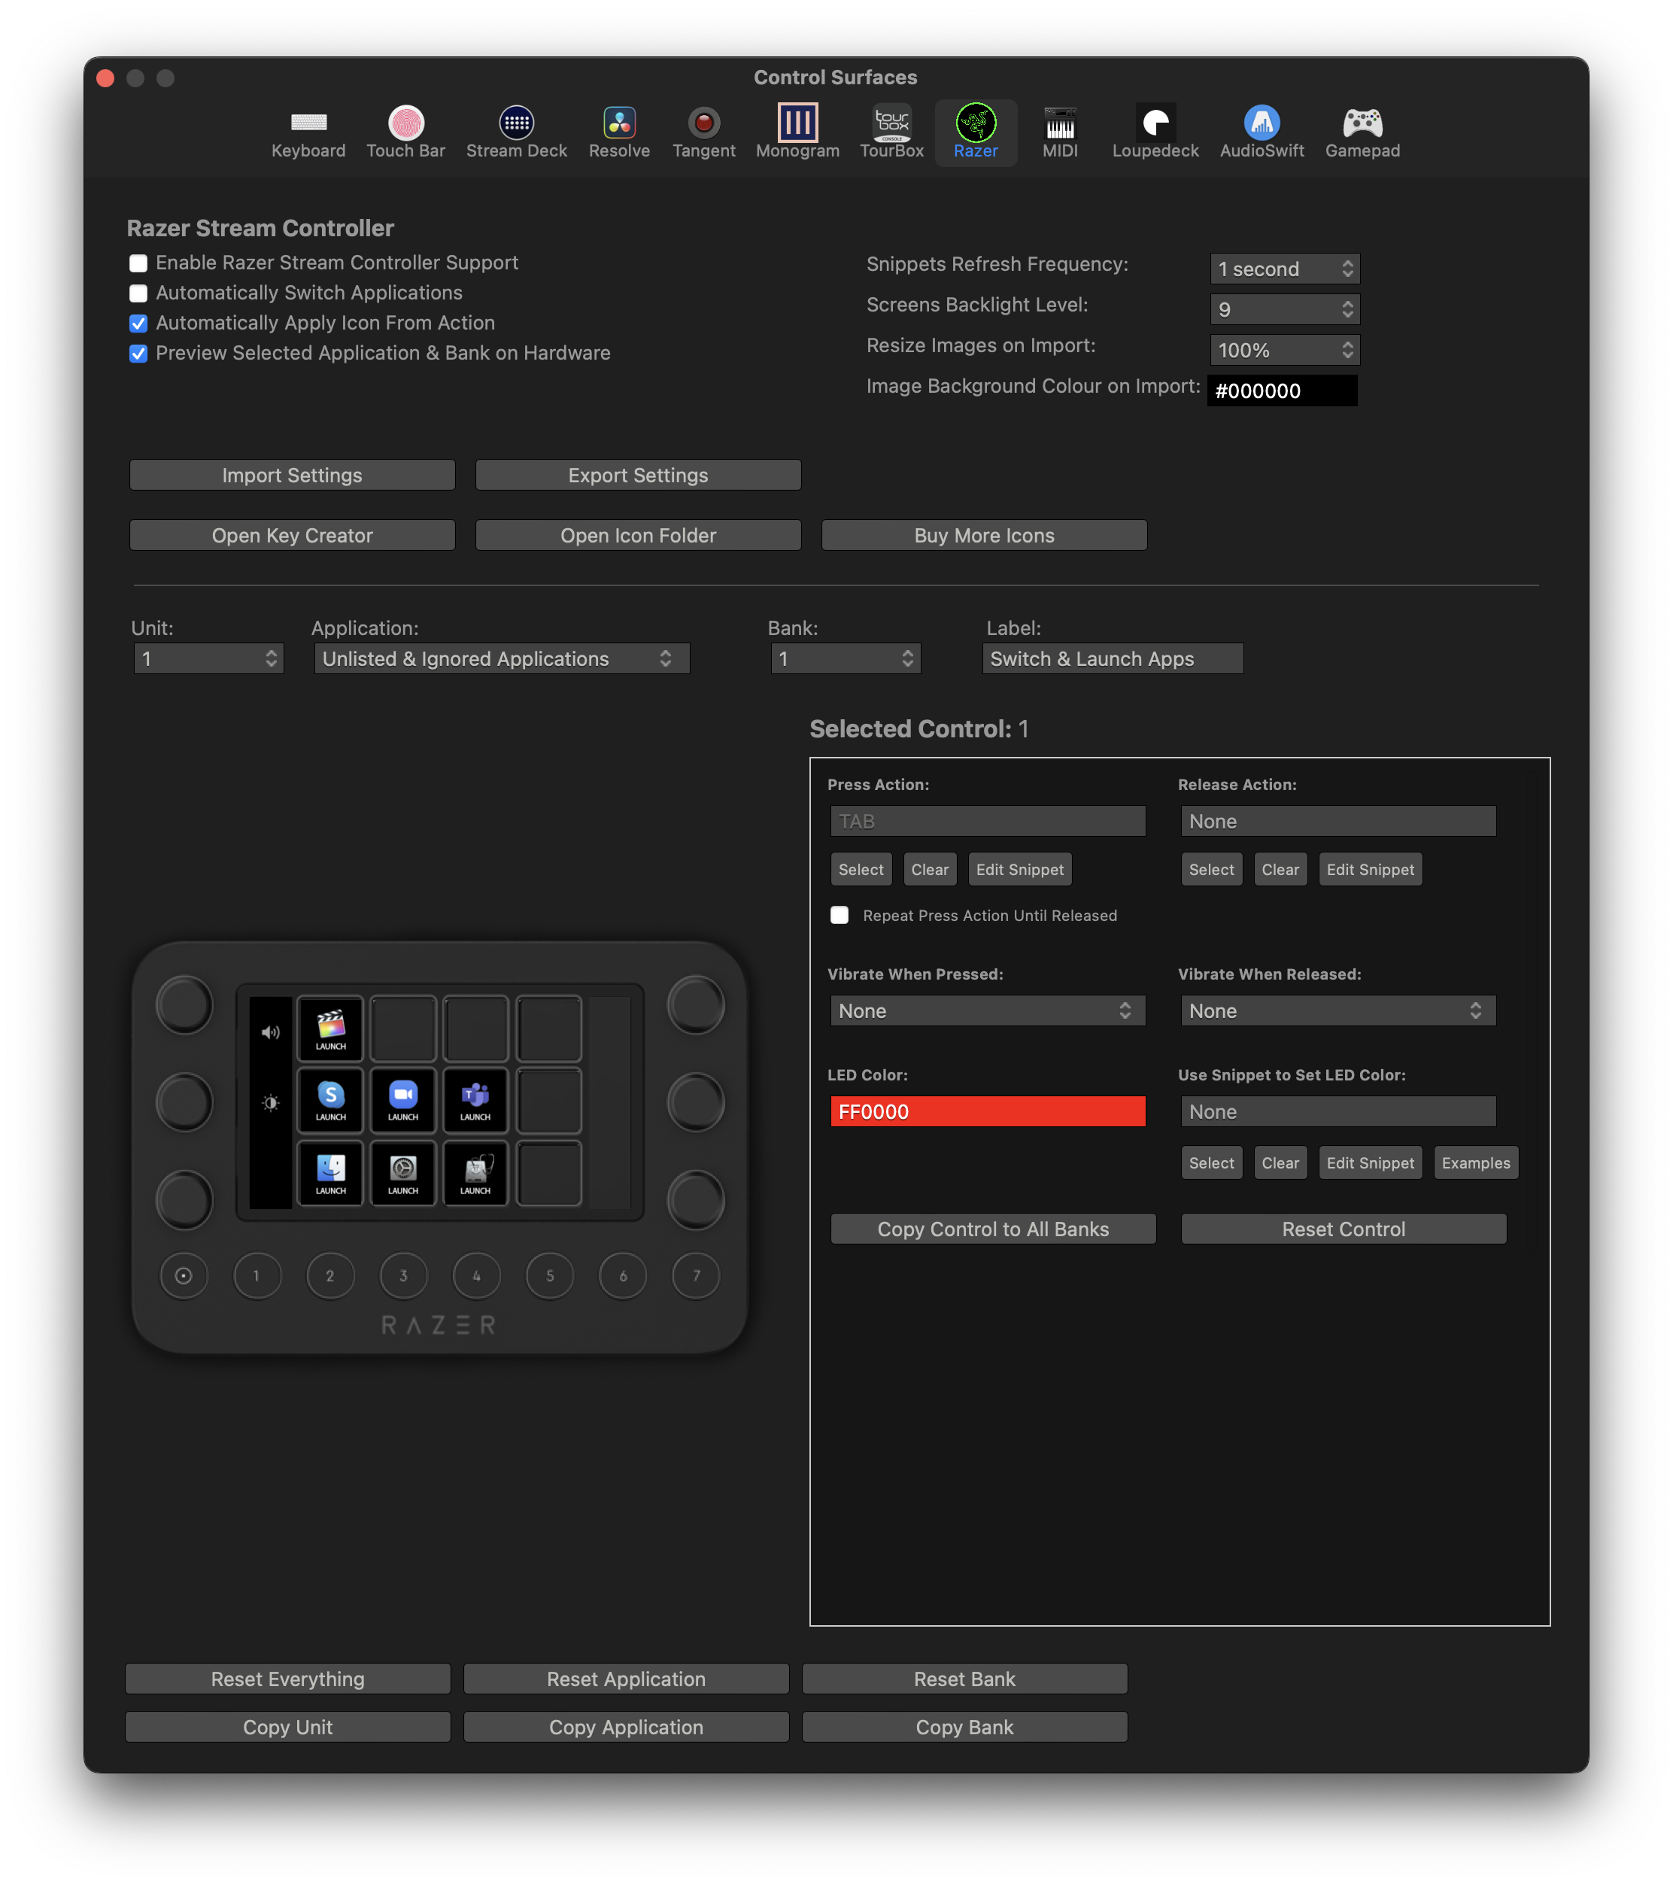Click Copy Bank button
The height and width of the screenshot is (1884, 1673).
(964, 1728)
